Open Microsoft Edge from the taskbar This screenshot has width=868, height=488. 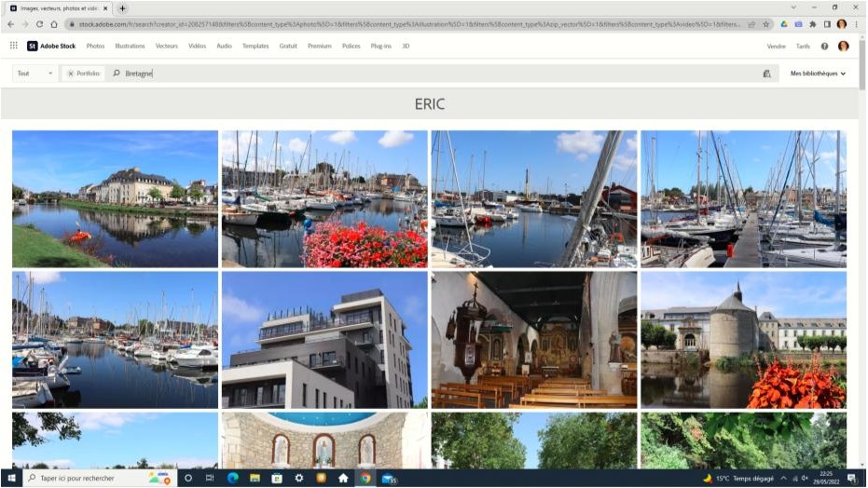(x=233, y=479)
